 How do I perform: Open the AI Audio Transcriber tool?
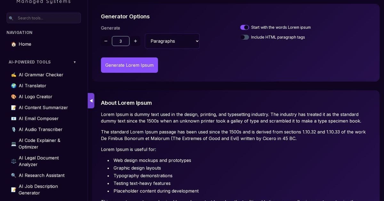[40, 129]
